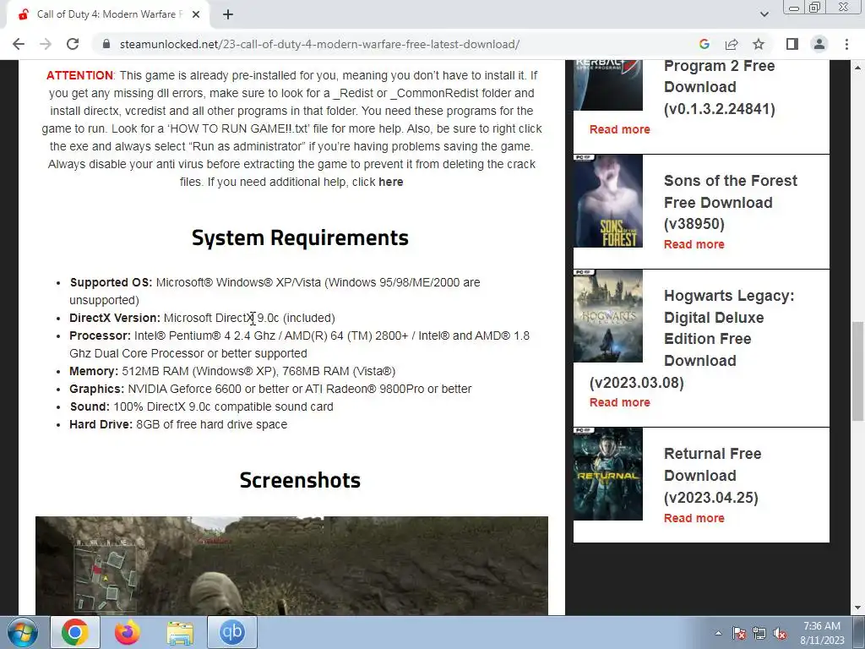
Task: Open Returnal cover thumbnail
Action: [x=608, y=474]
